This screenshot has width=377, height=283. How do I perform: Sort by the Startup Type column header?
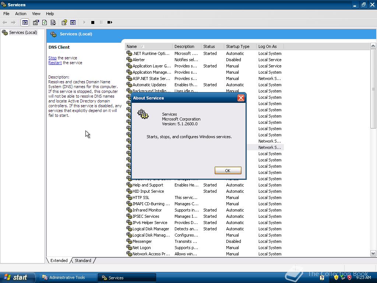240,46
